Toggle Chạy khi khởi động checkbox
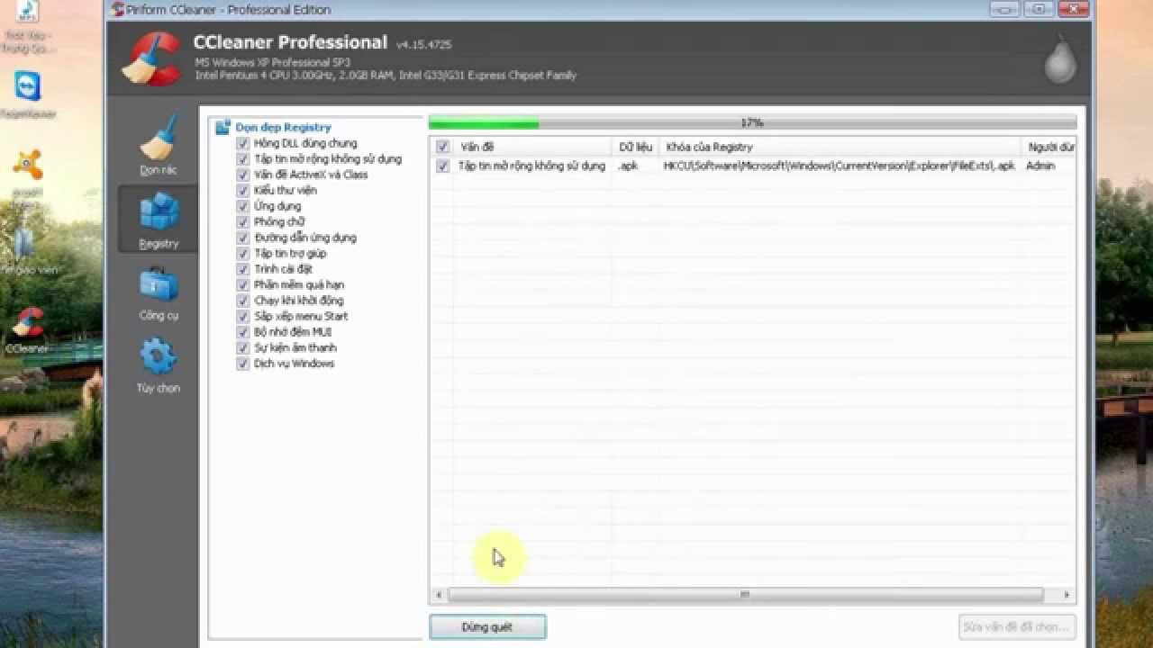 click(242, 301)
